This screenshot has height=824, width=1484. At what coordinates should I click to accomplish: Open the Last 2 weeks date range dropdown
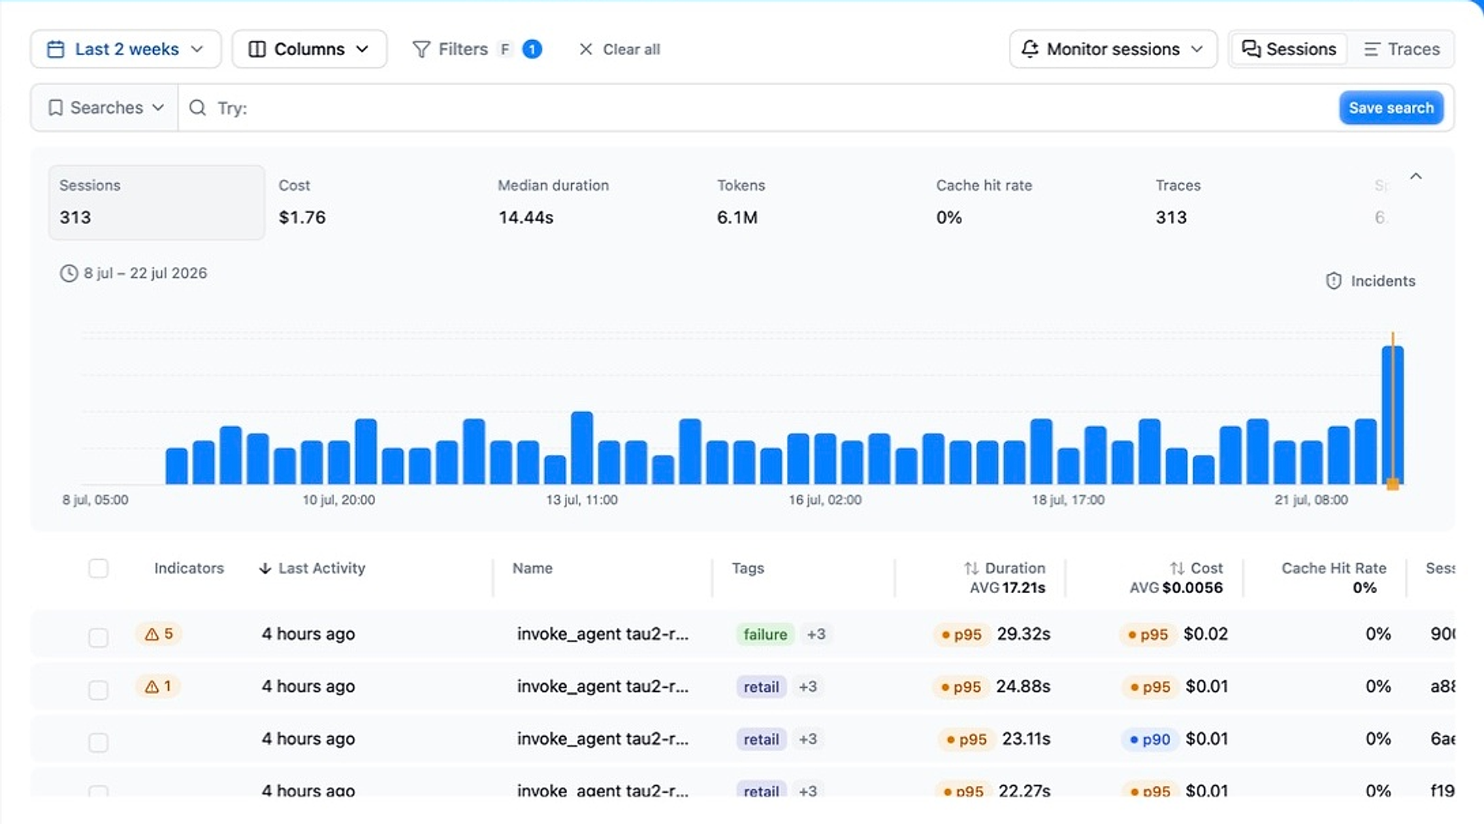tap(126, 49)
